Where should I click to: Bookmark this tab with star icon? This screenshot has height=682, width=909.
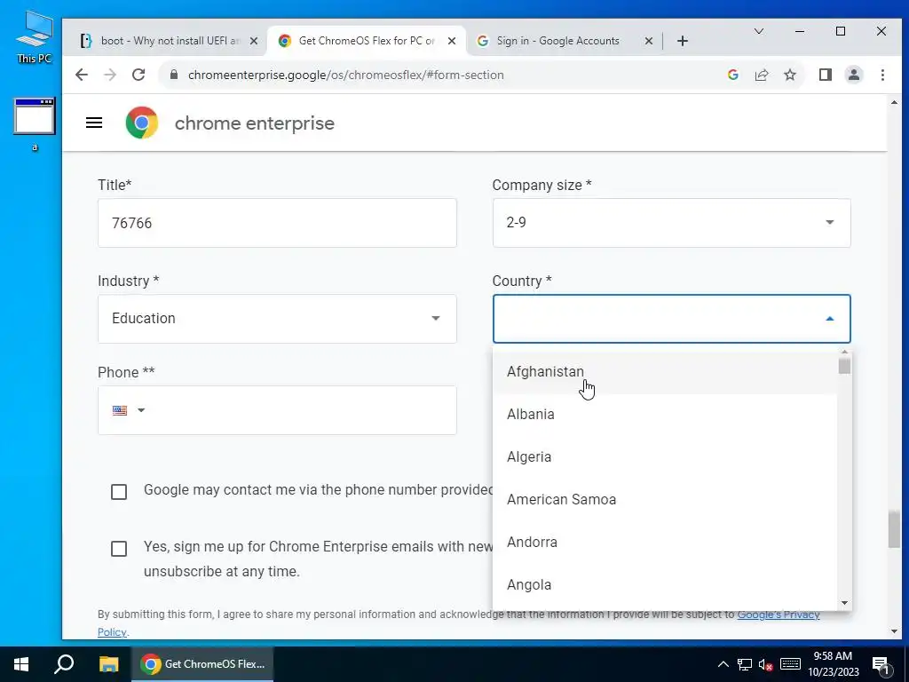[789, 75]
